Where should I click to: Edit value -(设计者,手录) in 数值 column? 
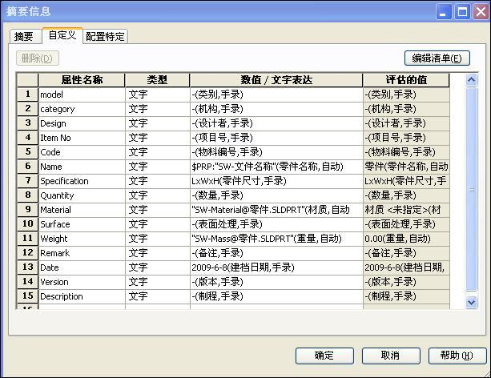(x=276, y=123)
